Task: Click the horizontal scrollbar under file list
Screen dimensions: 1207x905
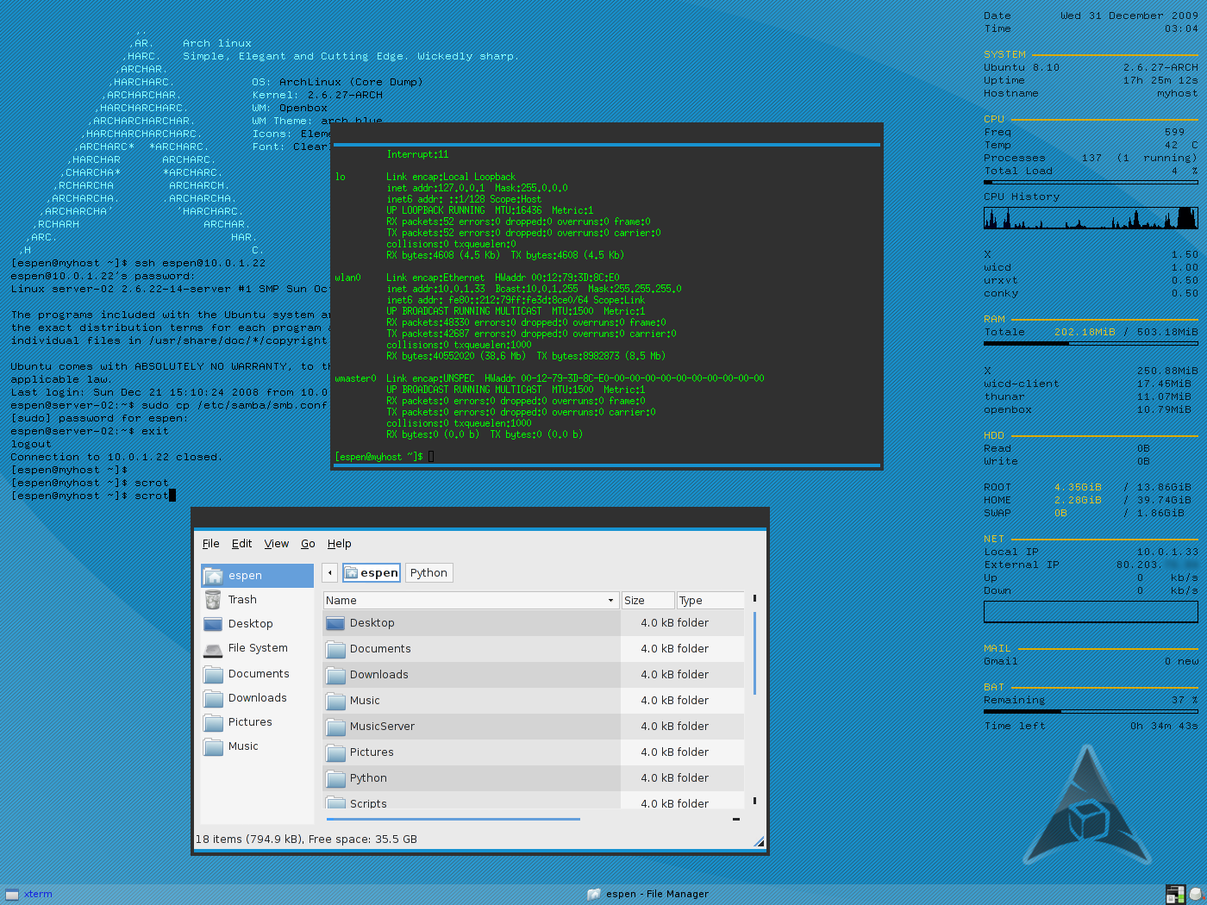Action: (x=453, y=819)
